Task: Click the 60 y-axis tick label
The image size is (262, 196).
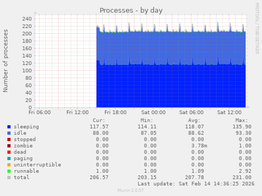Action: tap(28, 86)
